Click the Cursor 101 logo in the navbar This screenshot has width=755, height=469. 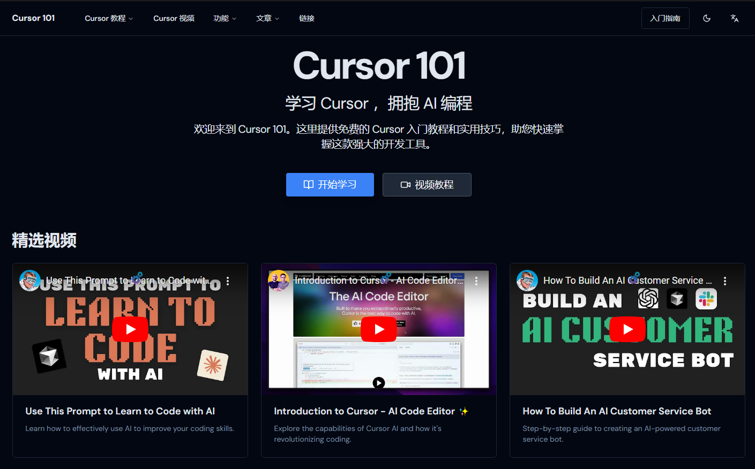point(33,18)
